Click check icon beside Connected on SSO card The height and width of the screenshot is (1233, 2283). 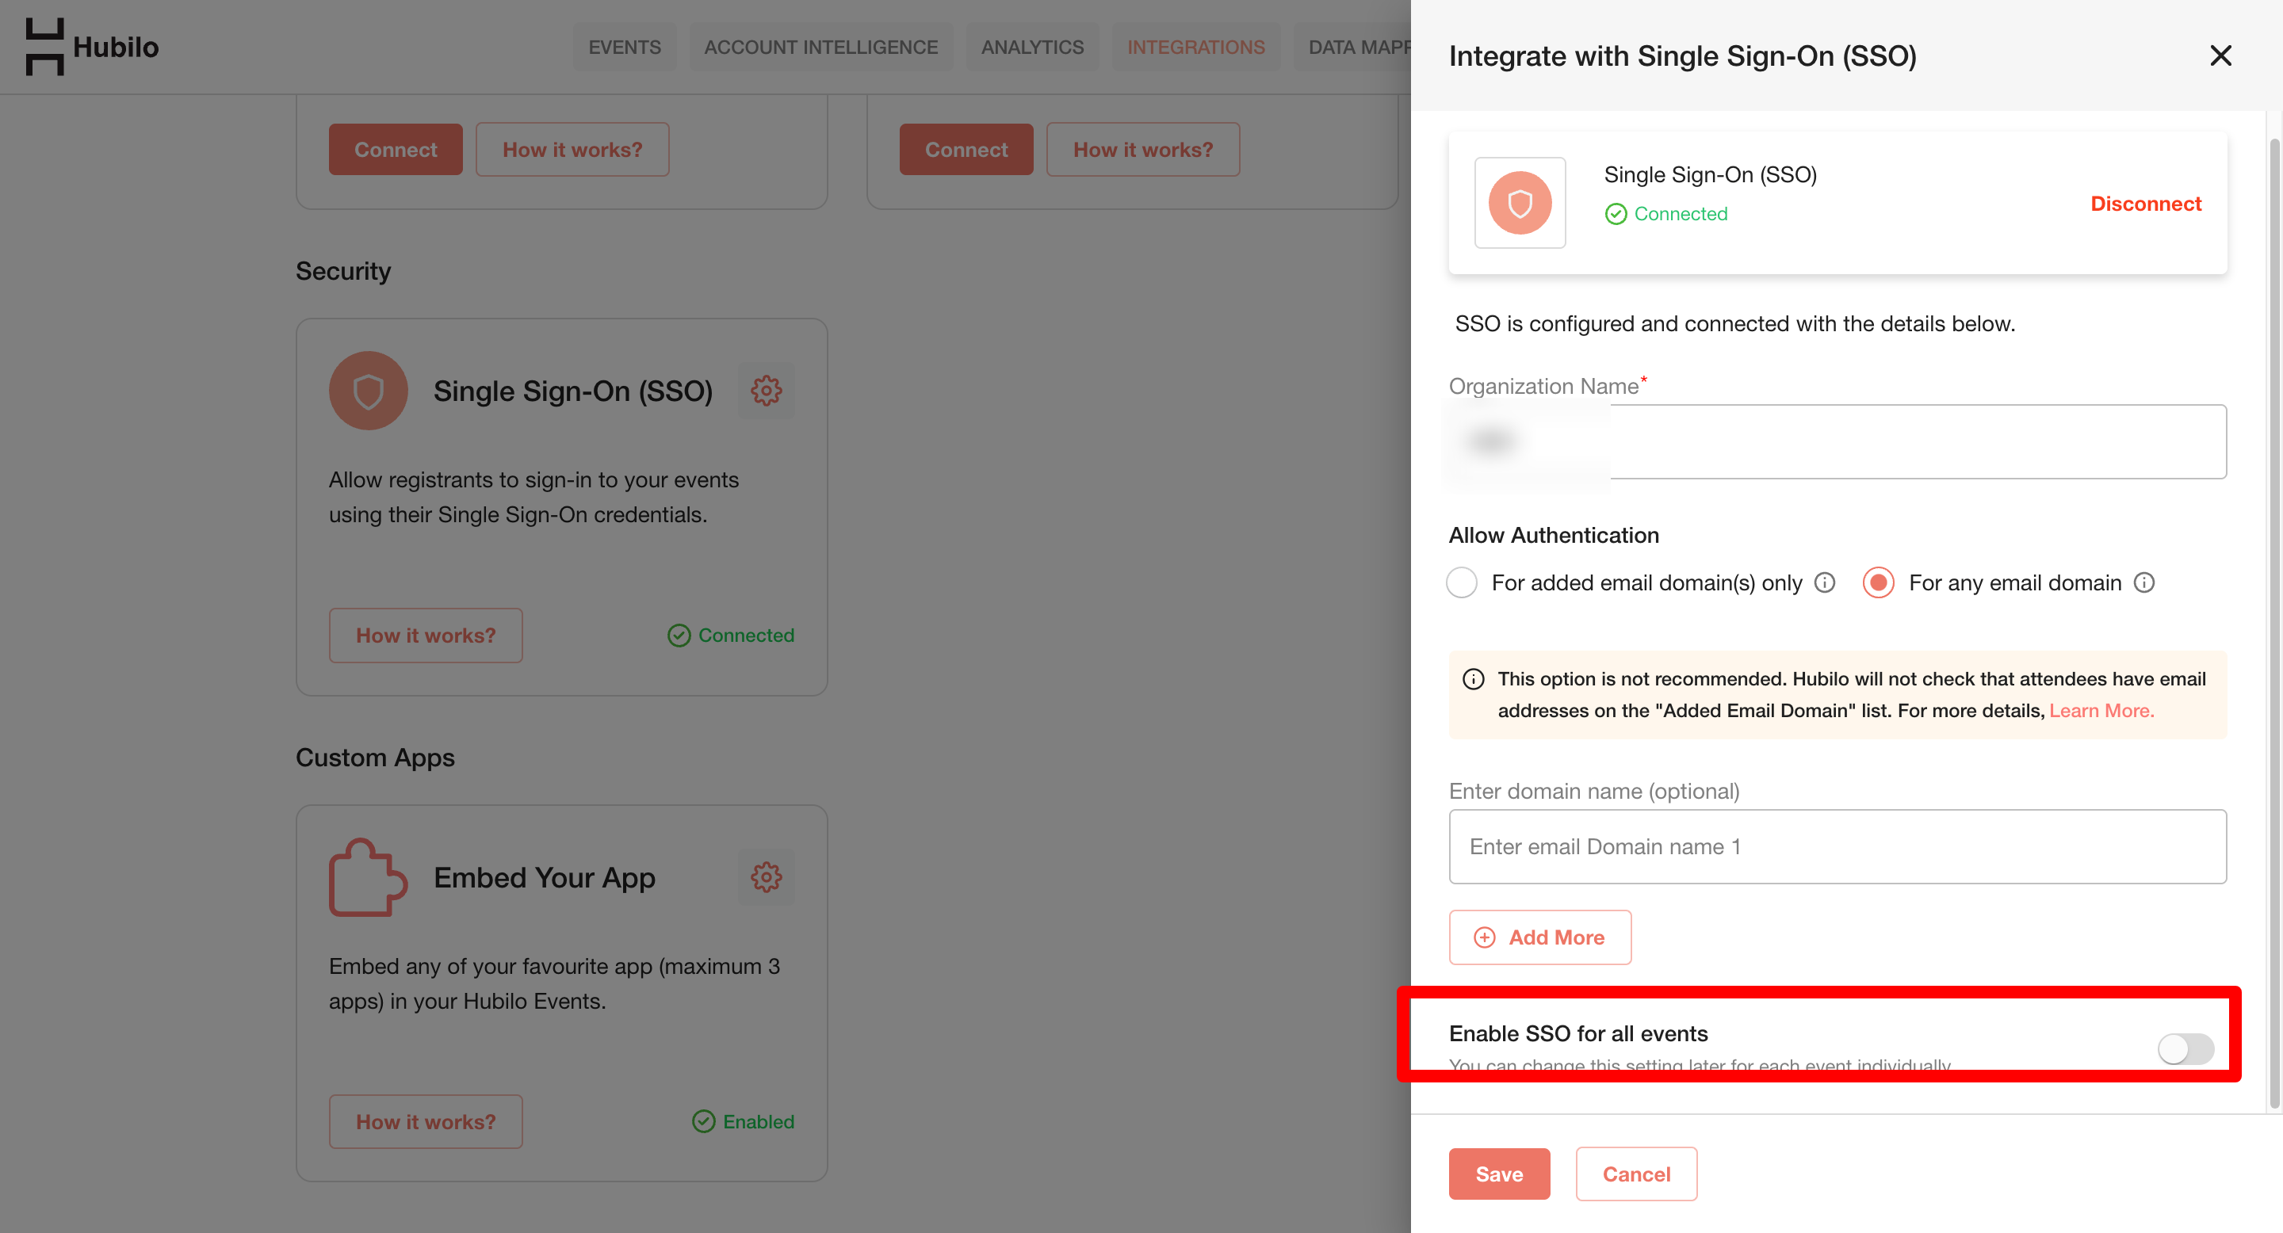pos(679,635)
